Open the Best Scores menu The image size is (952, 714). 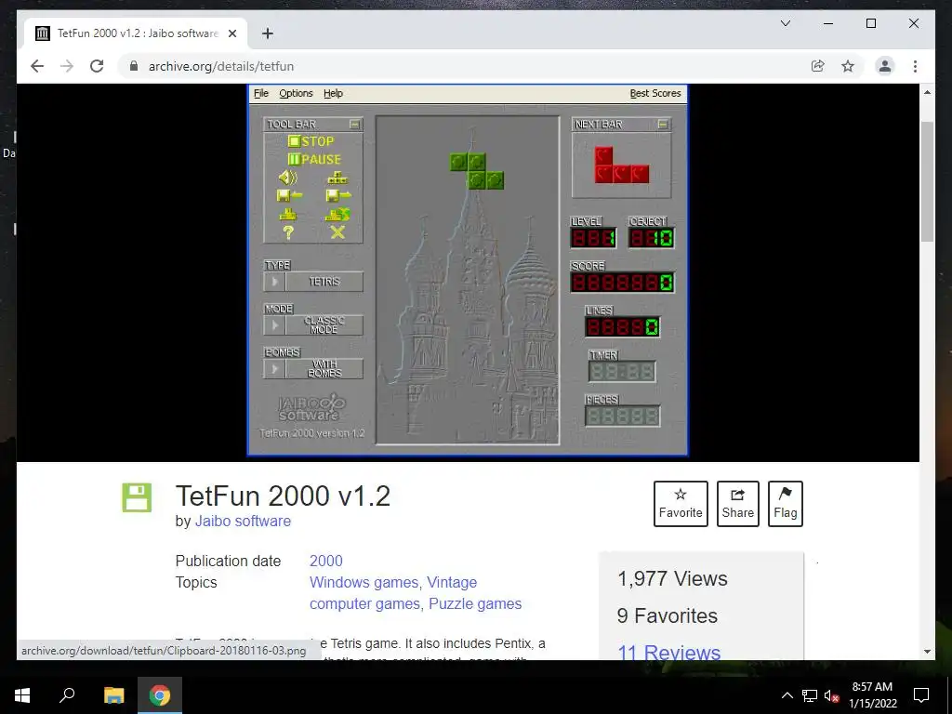(x=655, y=94)
